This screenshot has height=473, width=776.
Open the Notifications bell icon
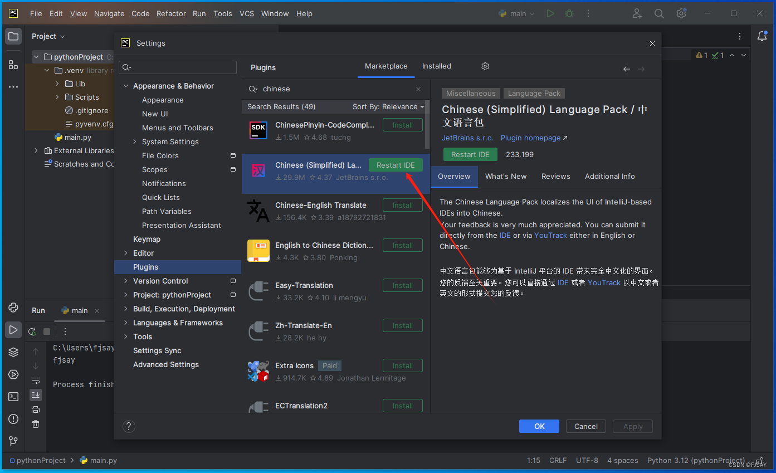point(762,36)
